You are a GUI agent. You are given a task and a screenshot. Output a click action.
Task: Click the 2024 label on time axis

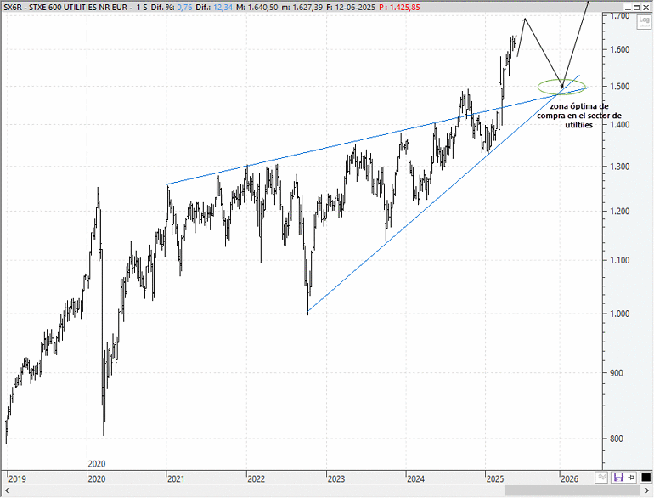[416, 478]
